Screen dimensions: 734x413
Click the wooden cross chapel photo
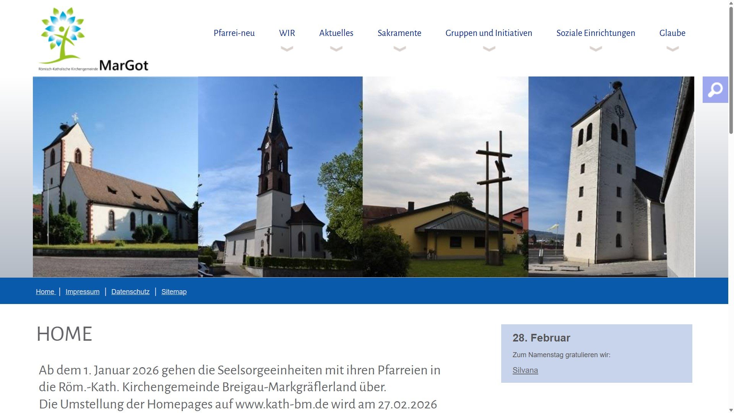(445, 177)
